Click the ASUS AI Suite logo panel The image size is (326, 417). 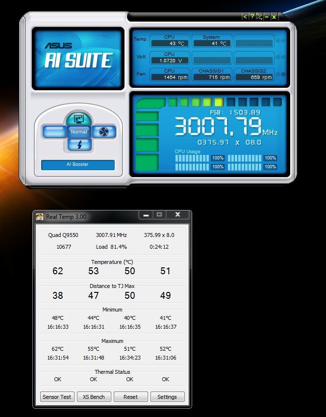[x=78, y=58]
